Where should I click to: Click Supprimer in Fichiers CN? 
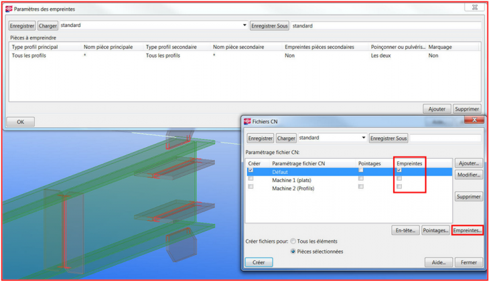tap(469, 197)
